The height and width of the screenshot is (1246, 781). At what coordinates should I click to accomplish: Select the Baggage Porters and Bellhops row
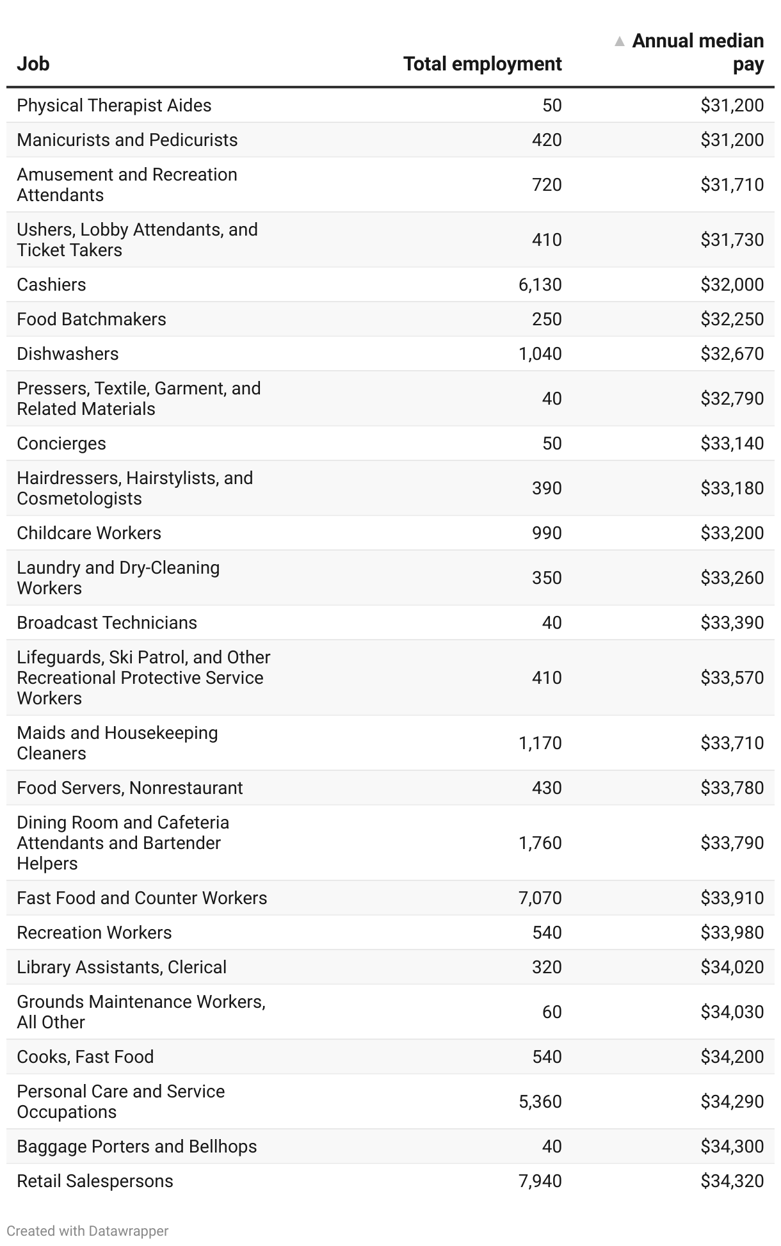coord(390,1146)
